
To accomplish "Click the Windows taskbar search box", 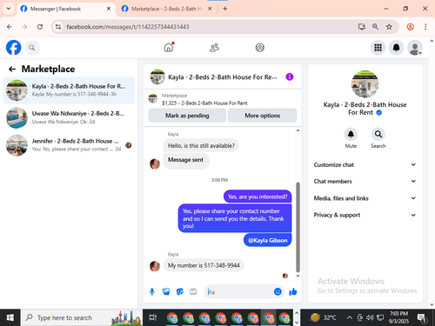I will coord(82,318).
